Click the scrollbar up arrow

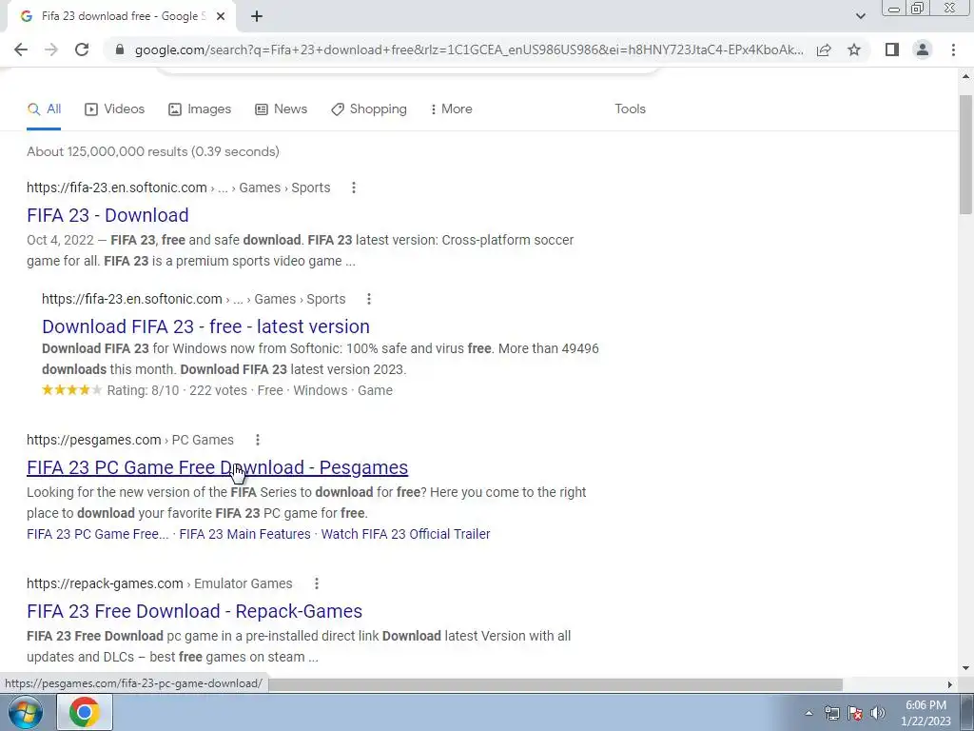pos(965,76)
